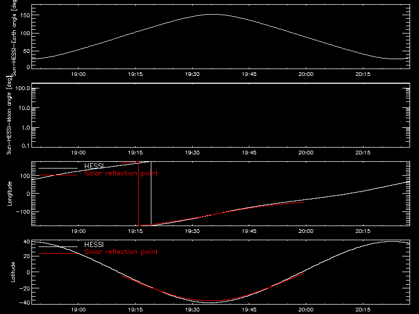Click 19:45 label under Longitude plot
419x314 pixels.
click(x=249, y=231)
